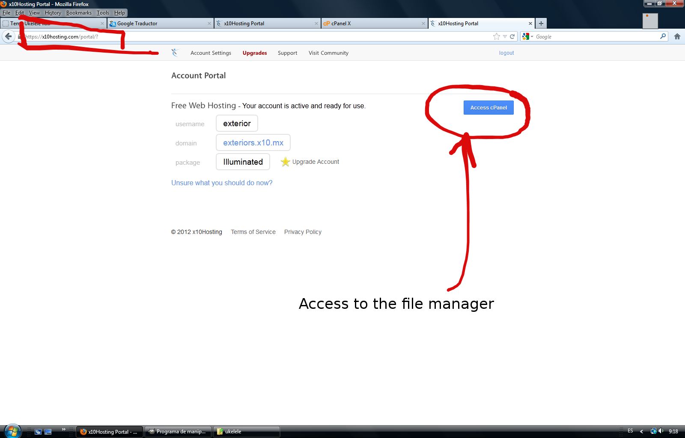
Task: Click the taskbar clock showing 9:18
Action: tap(673, 431)
